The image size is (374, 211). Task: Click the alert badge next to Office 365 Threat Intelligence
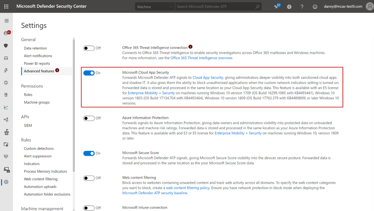click(190, 47)
